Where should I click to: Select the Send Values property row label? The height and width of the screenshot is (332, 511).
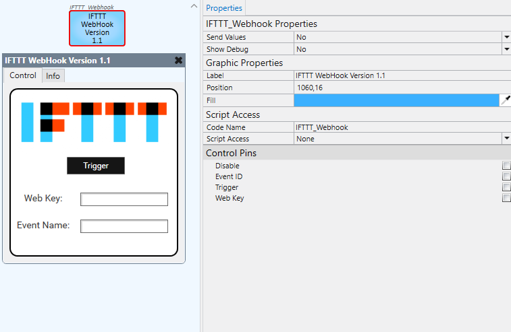(x=226, y=37)
